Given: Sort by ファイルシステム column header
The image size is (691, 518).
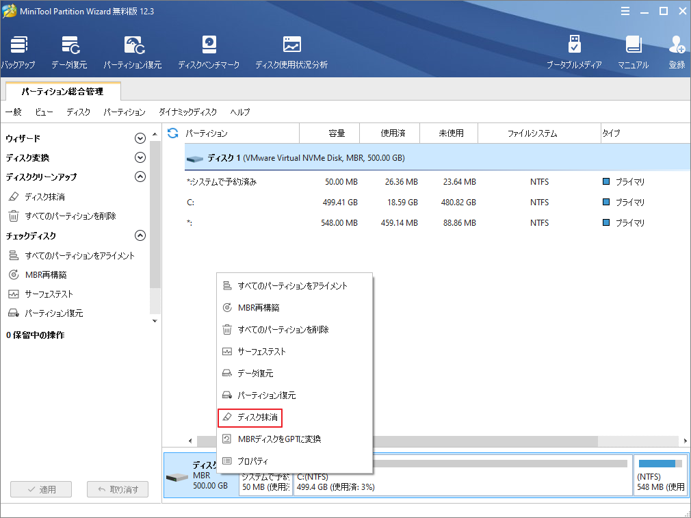Looking at the screenshot, I should [x=539, y=133].
